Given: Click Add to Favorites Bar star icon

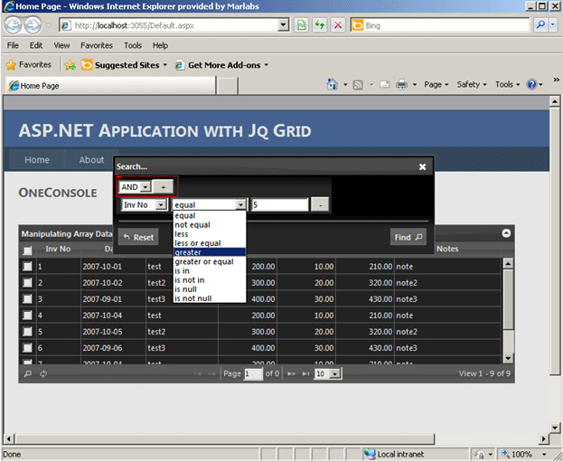Looking at the screenshot, I should [70, 65].
